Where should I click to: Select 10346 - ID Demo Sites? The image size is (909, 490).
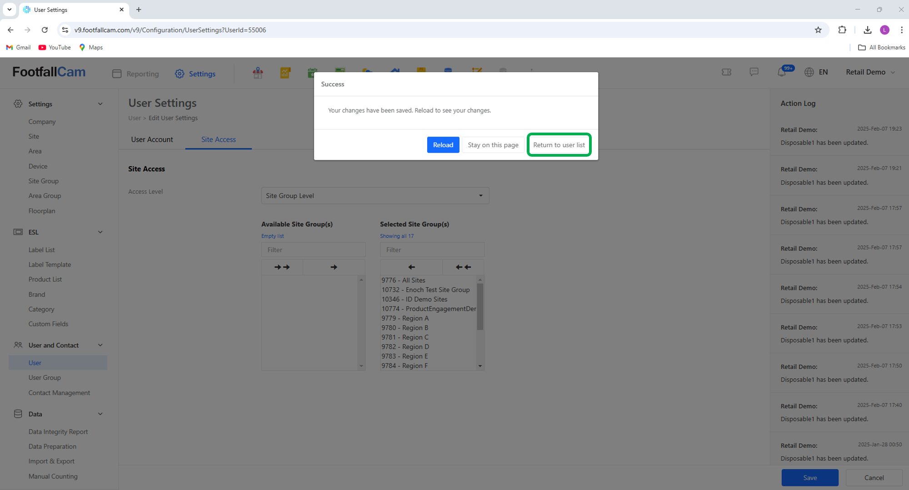click(429, 299)
